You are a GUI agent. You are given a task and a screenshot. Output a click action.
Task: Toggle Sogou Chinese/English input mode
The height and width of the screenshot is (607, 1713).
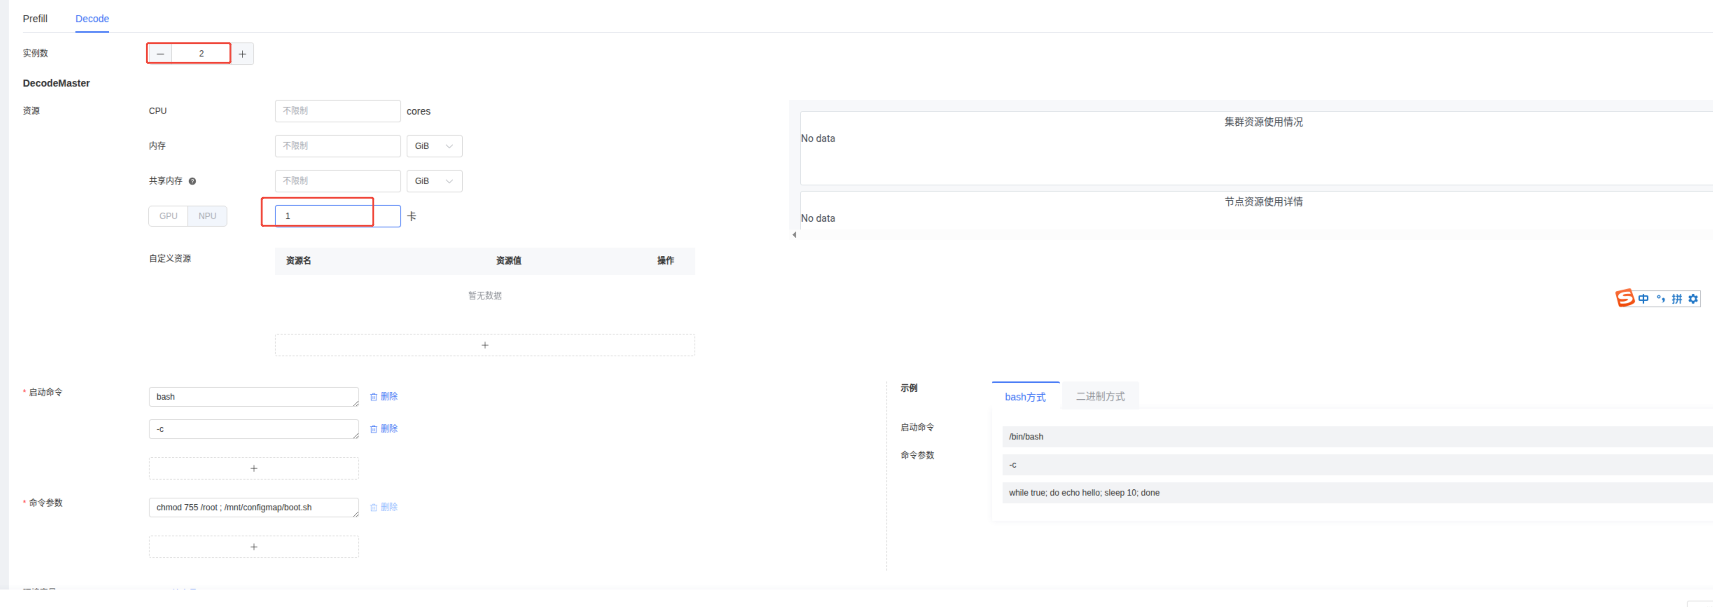pyautogui.click(x=1643, y=299)
